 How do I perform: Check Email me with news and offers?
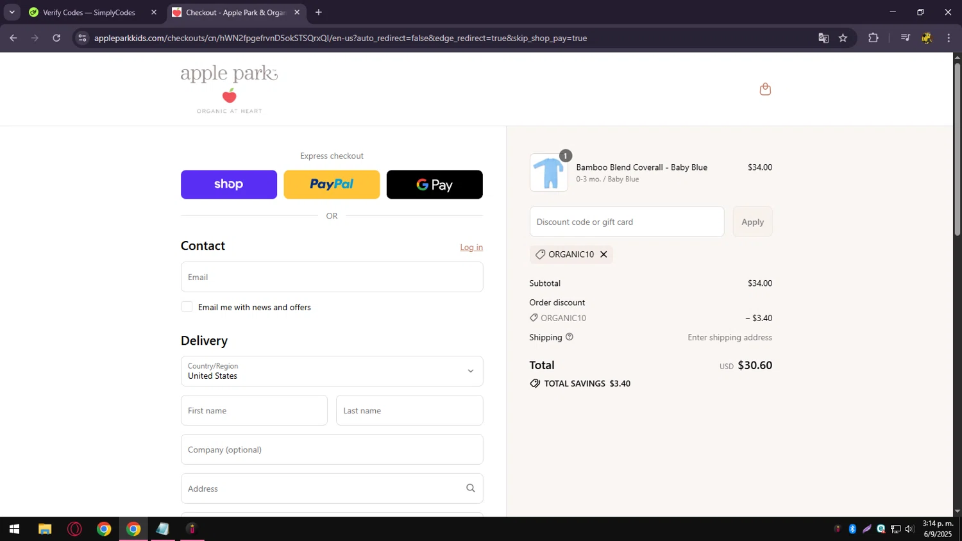coord(187,307)
